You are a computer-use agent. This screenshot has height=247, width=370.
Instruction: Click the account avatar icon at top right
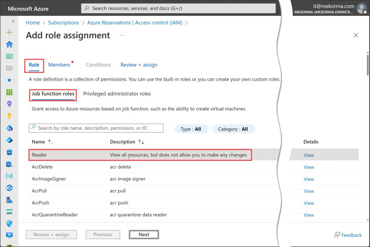(x=361, y=9)
